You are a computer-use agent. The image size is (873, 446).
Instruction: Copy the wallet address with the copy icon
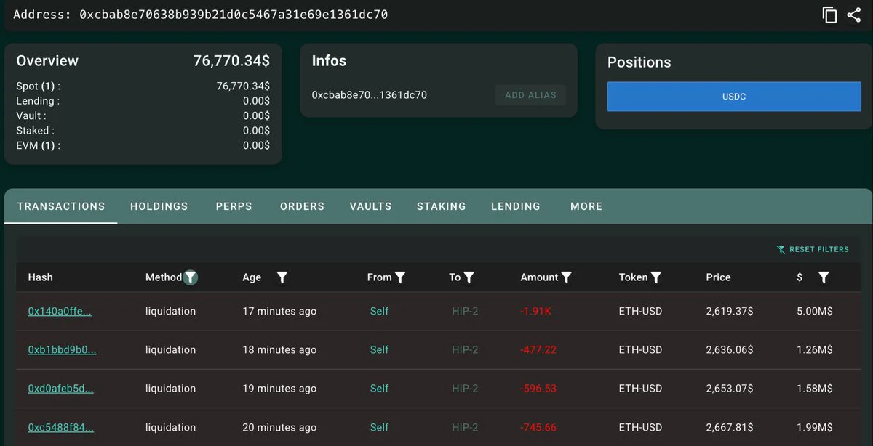(x=829, y=15)
